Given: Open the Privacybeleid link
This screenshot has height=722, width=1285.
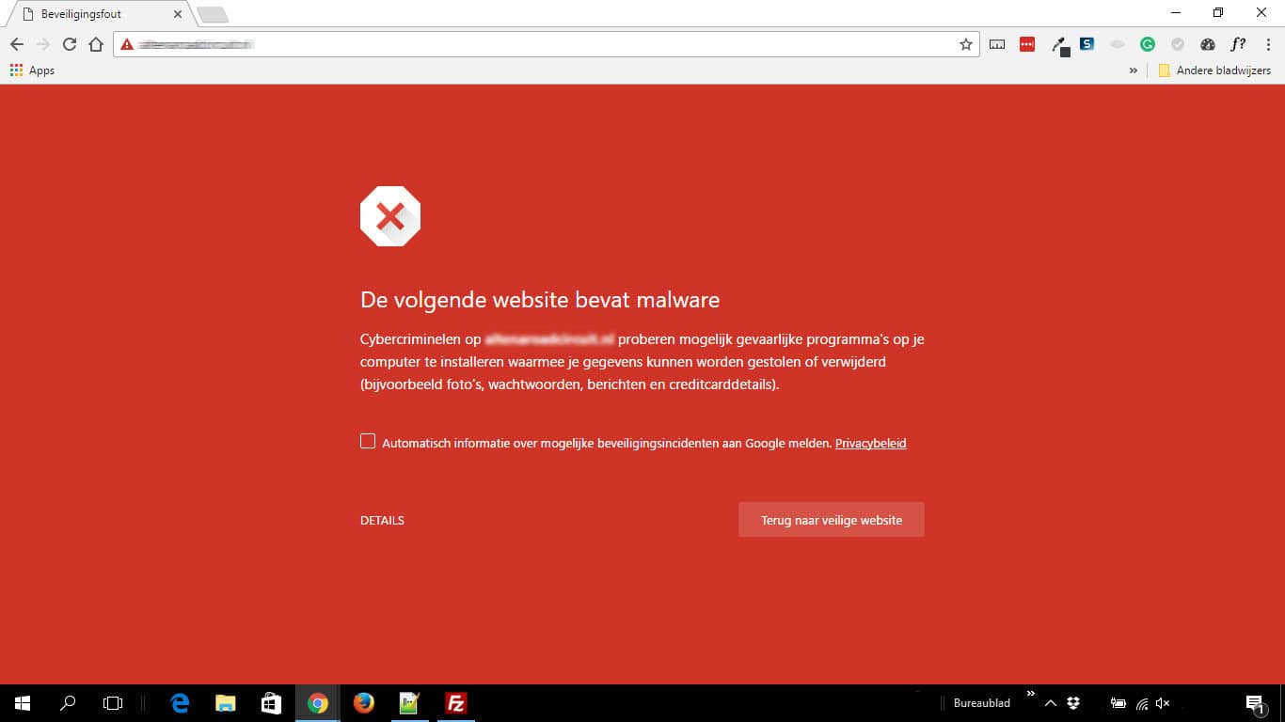Looking at the screenshot, I should [870, 443].
